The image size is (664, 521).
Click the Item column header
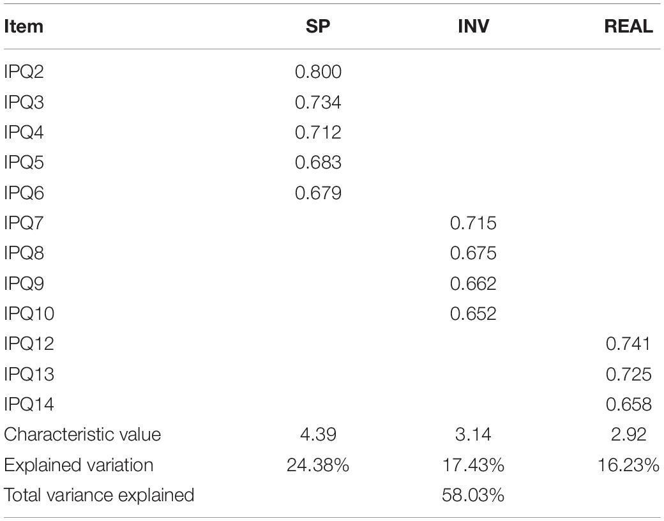23,26
